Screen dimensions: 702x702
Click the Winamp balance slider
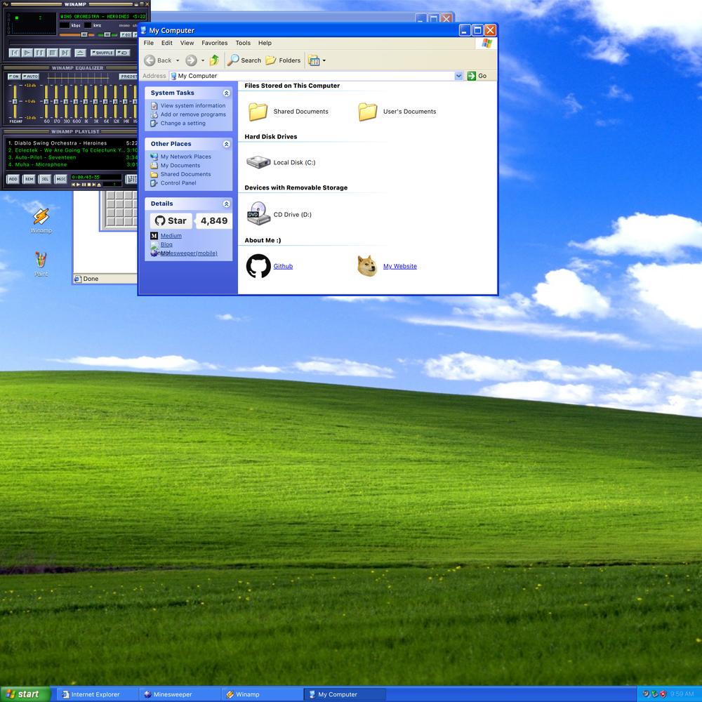pos(107,35)
